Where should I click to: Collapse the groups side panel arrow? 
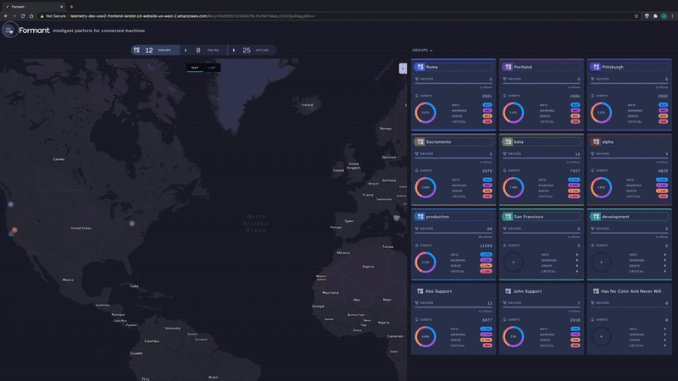[403, 68]
